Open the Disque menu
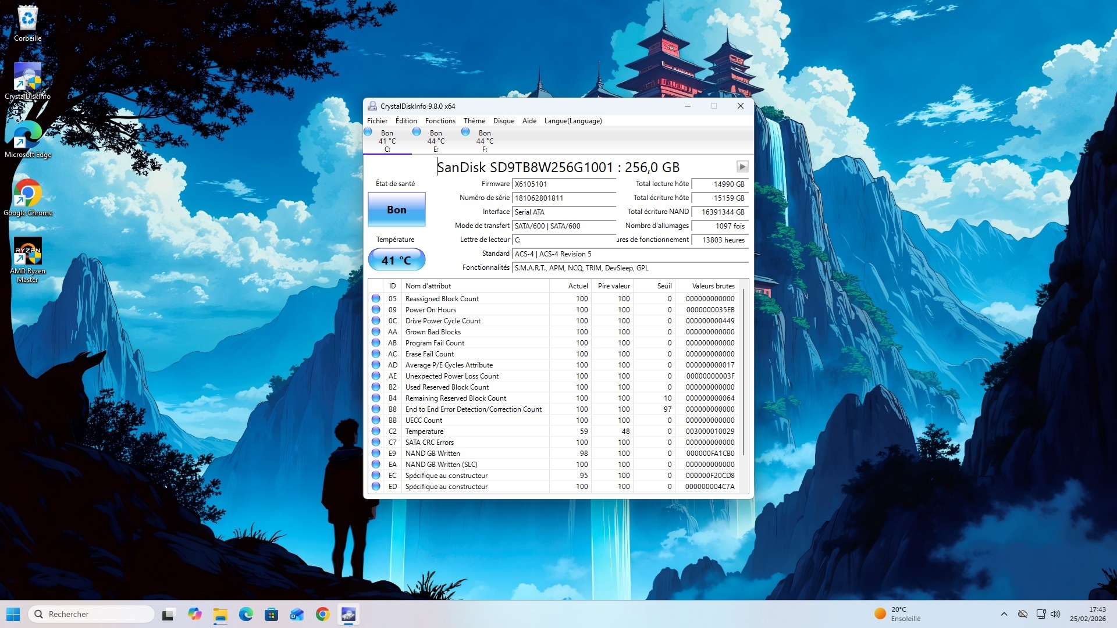Screen dimensions: 1117x628 point(503,121)
